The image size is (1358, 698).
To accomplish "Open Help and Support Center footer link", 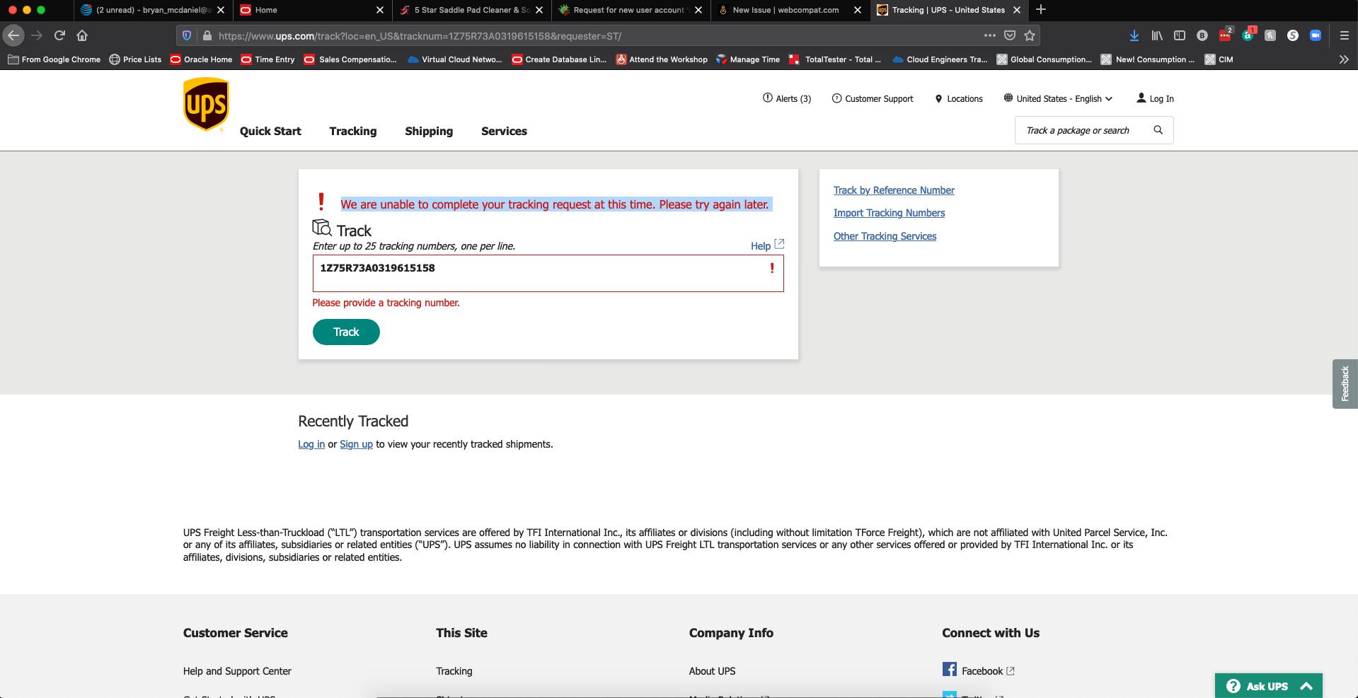I will coord(237,670).
